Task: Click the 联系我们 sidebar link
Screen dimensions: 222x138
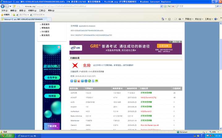Action: tap(45, 35)
